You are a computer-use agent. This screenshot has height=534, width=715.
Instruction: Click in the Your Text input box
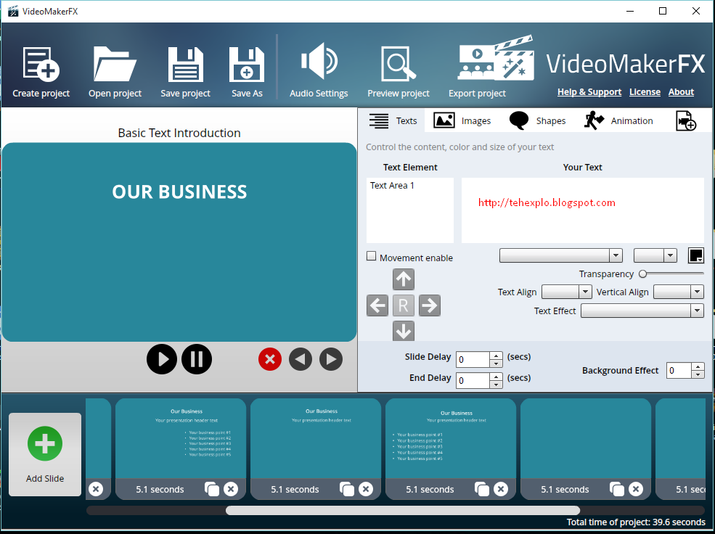[x=582, y=210]
